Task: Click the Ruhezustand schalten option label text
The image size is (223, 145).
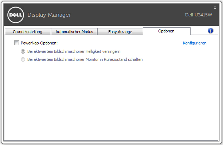Action: [85, 59]
